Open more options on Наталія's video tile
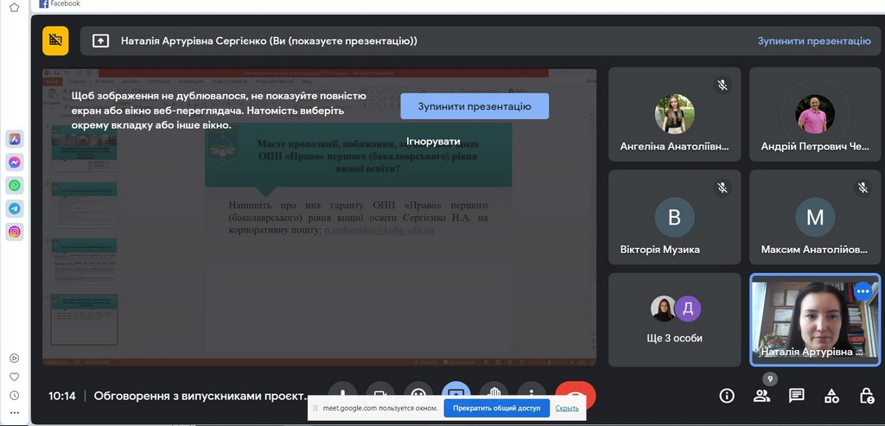This screenshot has height=426, width=885. pyautogui.click(x=863, y=291)
